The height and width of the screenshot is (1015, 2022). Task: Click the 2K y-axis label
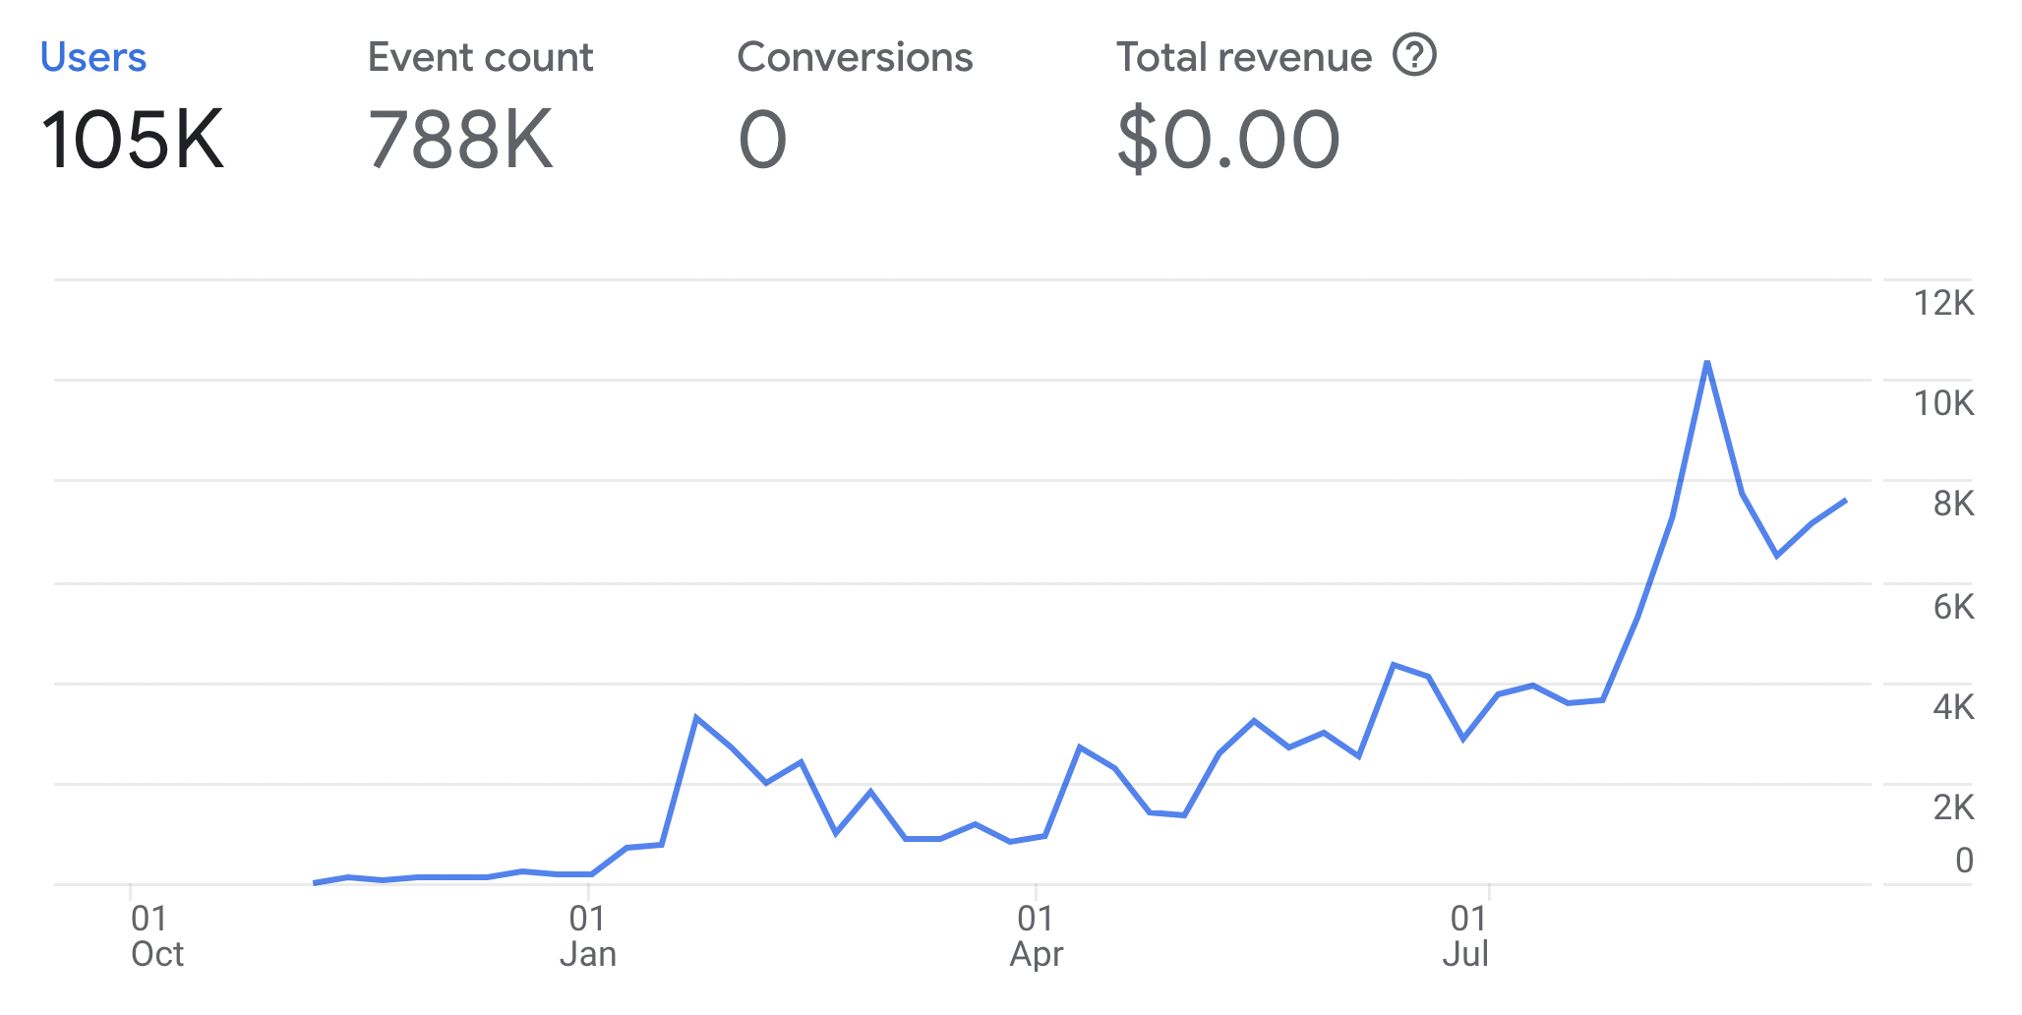pyautogui.click(x=1952, y=807)
